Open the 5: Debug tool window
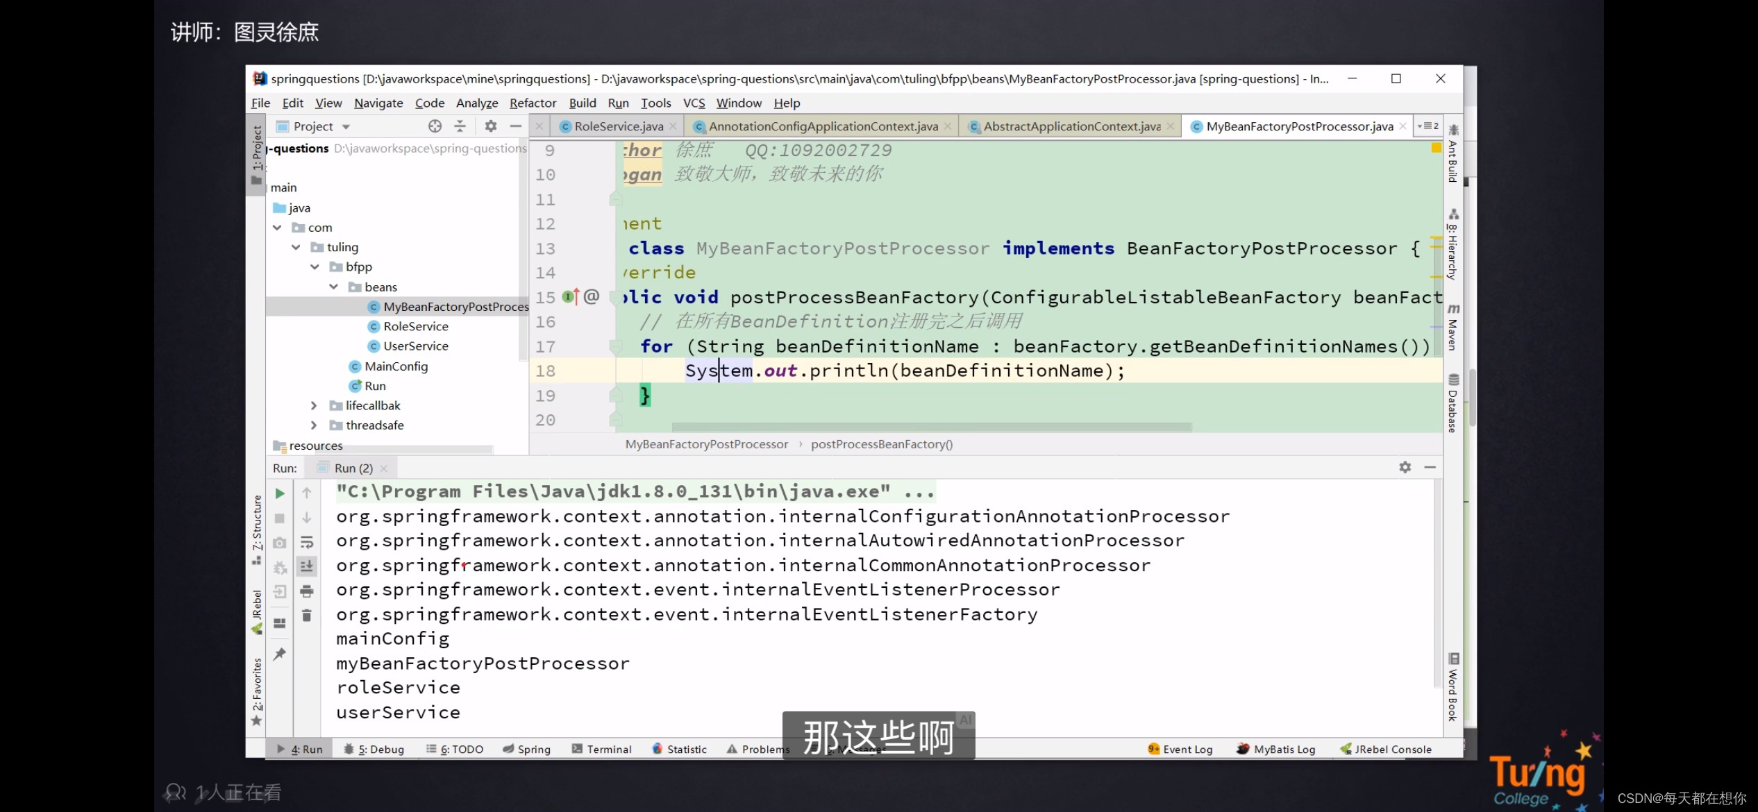Viewport: 1758px width, 812px height. click(x=374, y=749)
